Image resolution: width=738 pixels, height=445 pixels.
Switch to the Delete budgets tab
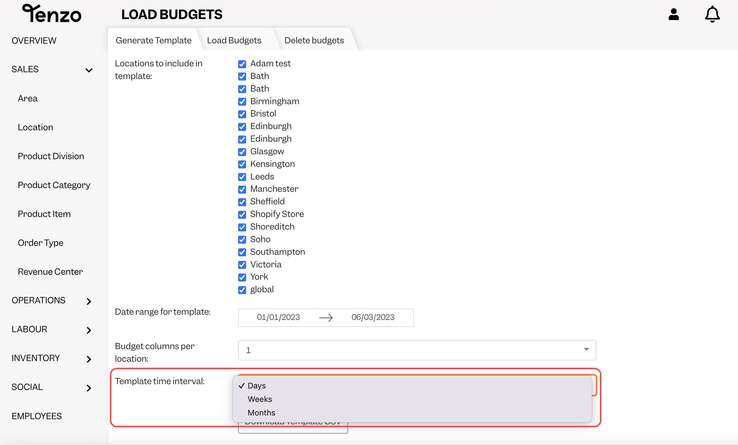(314, 40)
